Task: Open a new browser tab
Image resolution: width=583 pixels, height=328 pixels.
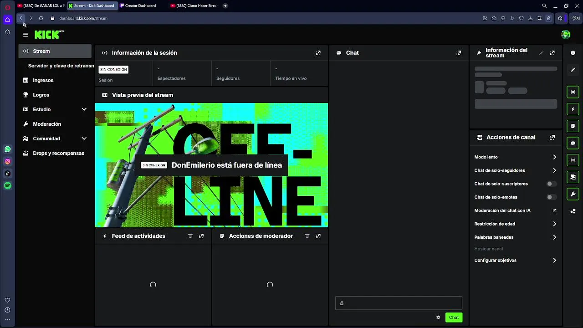Action: (225, 6)
